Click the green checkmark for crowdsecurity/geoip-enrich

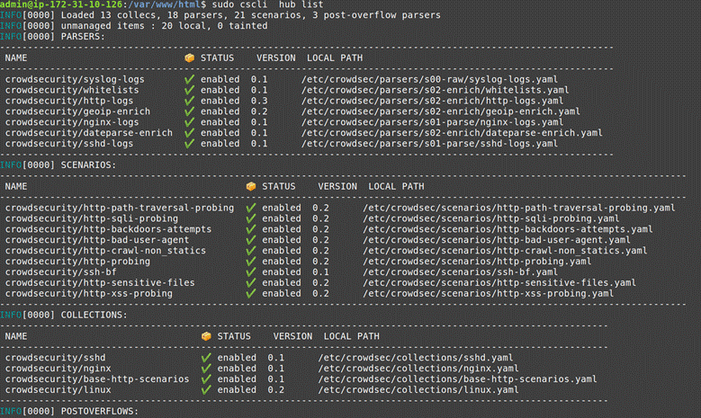[190, 111]
